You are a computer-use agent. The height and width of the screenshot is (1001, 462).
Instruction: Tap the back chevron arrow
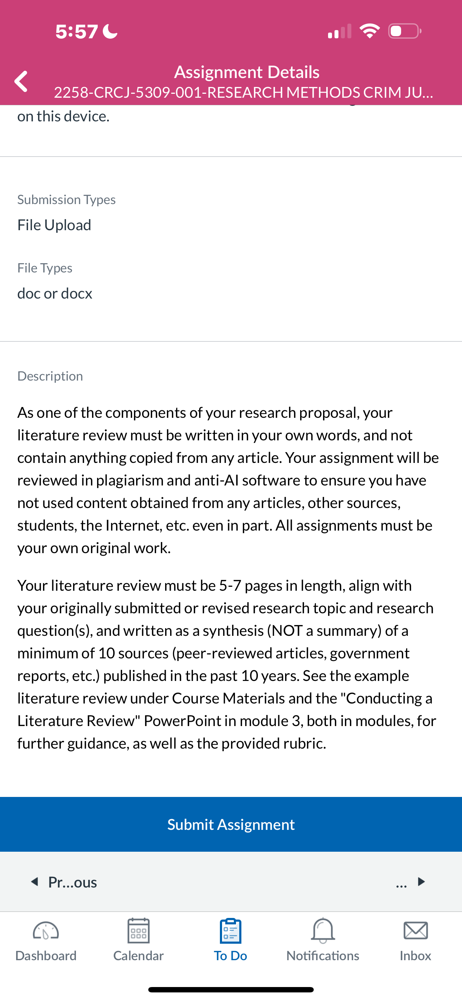pyautogui.click(x=21, y=81)
